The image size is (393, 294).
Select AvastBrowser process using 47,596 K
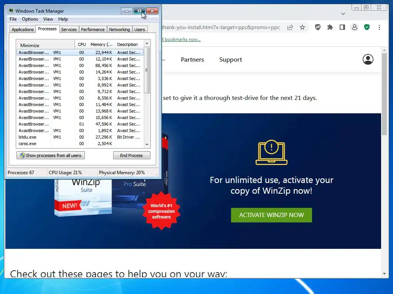80,124
